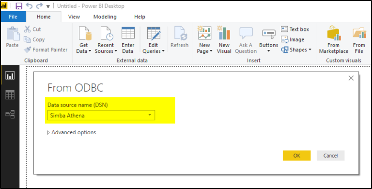The image size is (372, 189).
Task: Click the Save icon in title bar
Action: click(x=19, y=6)
